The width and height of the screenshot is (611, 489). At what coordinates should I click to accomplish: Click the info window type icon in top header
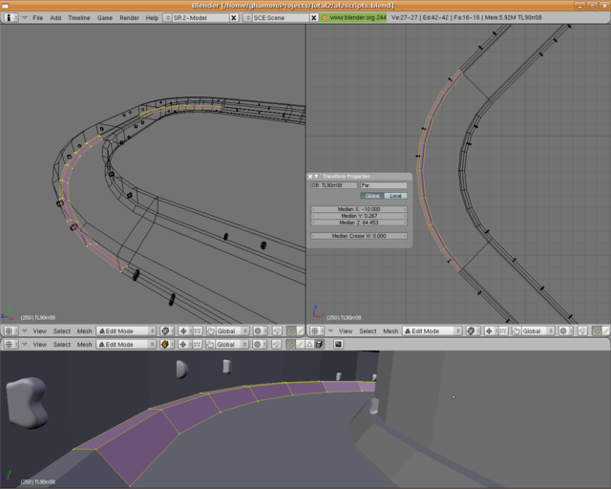tap(9, 18)
